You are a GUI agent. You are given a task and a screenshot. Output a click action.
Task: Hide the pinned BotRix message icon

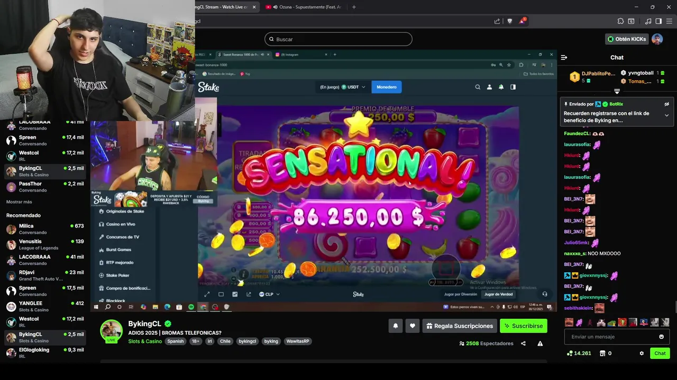click(666, 104)
